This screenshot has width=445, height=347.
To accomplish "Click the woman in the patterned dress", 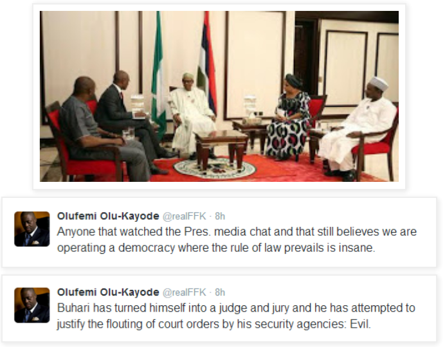I will point(290,118).
